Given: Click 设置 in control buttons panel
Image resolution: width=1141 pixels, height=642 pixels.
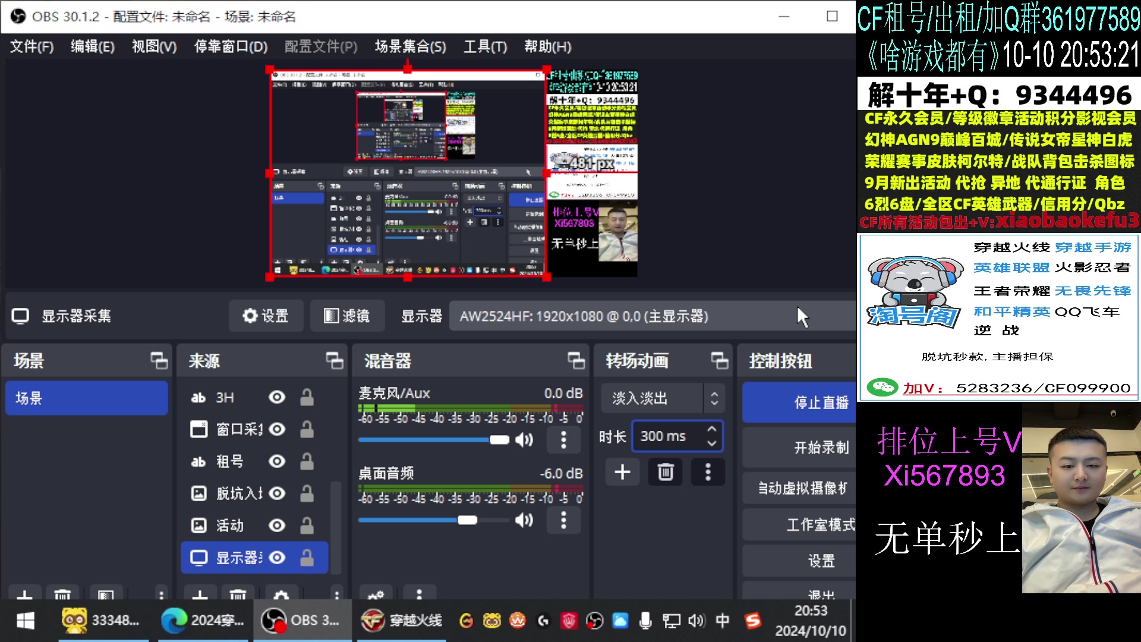Looking at the screenshot, I should pos(799,561).
